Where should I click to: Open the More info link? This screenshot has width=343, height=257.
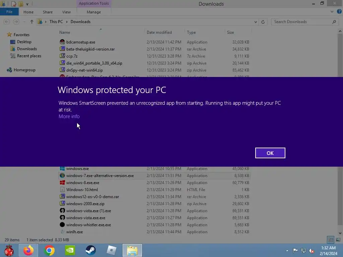point(69,116)
